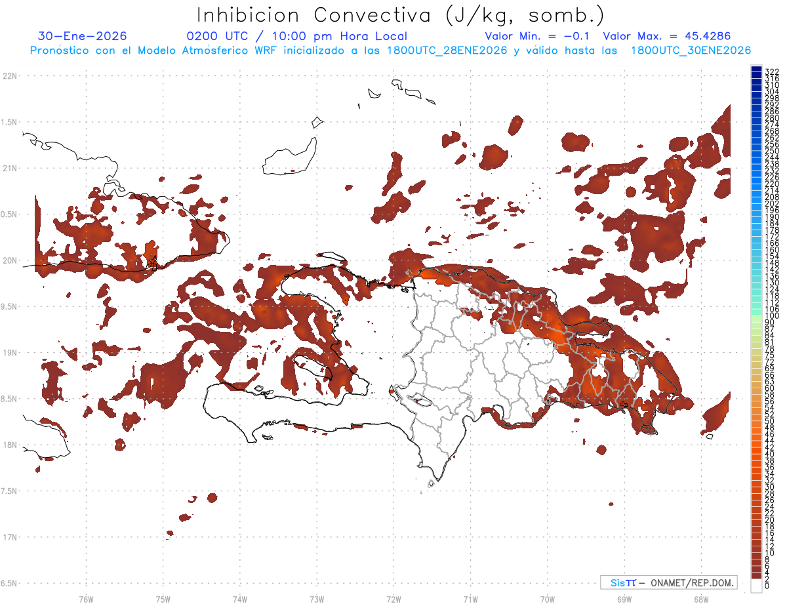Select the date label '30-Ene-2026'

pyautogui.click(x=83, y=37)
